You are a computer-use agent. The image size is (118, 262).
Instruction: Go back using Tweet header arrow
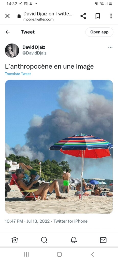click(8, 32)
